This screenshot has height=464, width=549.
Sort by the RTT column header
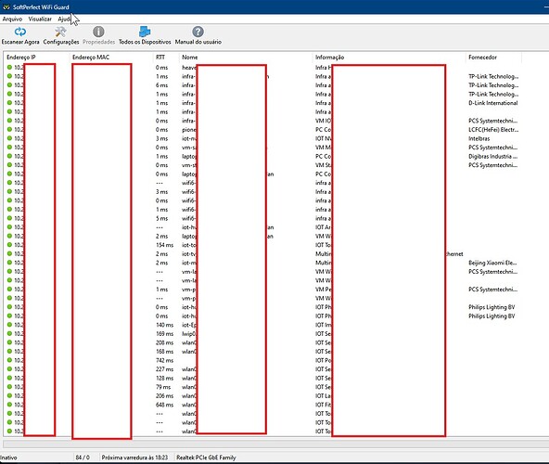[x=160, y=58]
